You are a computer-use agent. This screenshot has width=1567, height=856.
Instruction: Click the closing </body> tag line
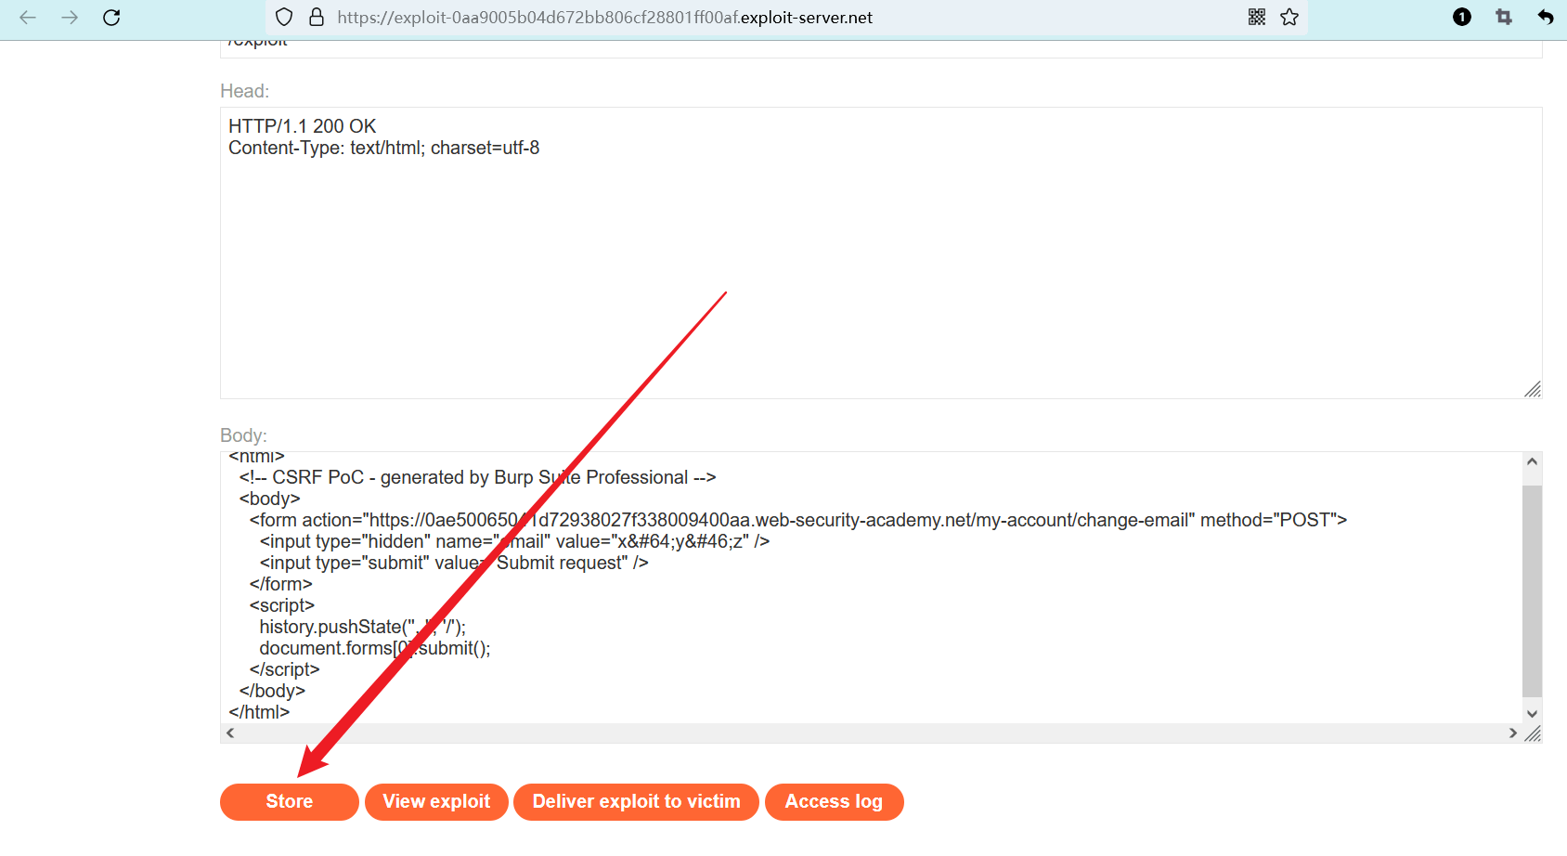pyautogui.click(x=272, y=691)
